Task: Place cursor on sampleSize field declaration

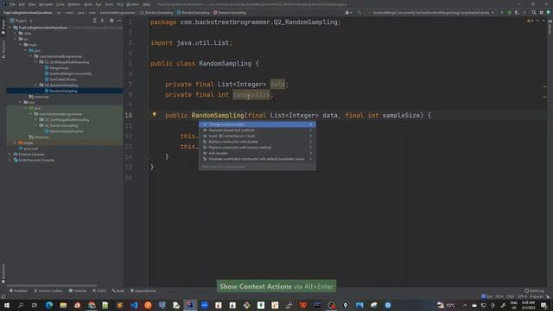Action: (251, 94)
